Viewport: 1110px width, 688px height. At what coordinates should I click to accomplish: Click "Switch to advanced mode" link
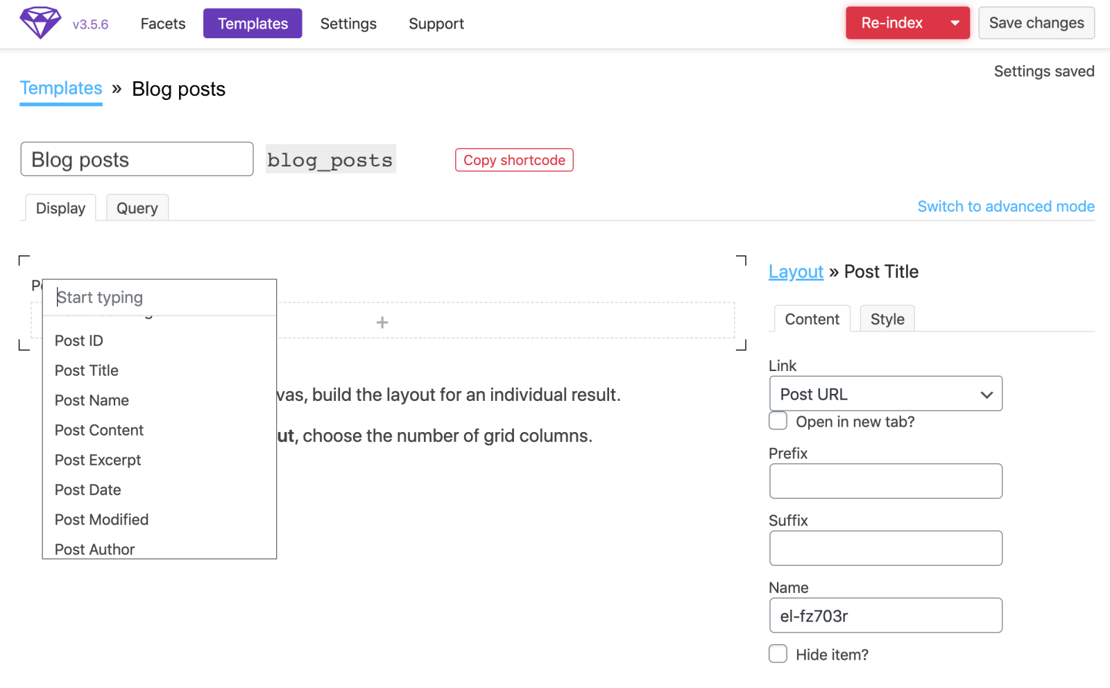pyautogui.click(x=1005, y=206)
